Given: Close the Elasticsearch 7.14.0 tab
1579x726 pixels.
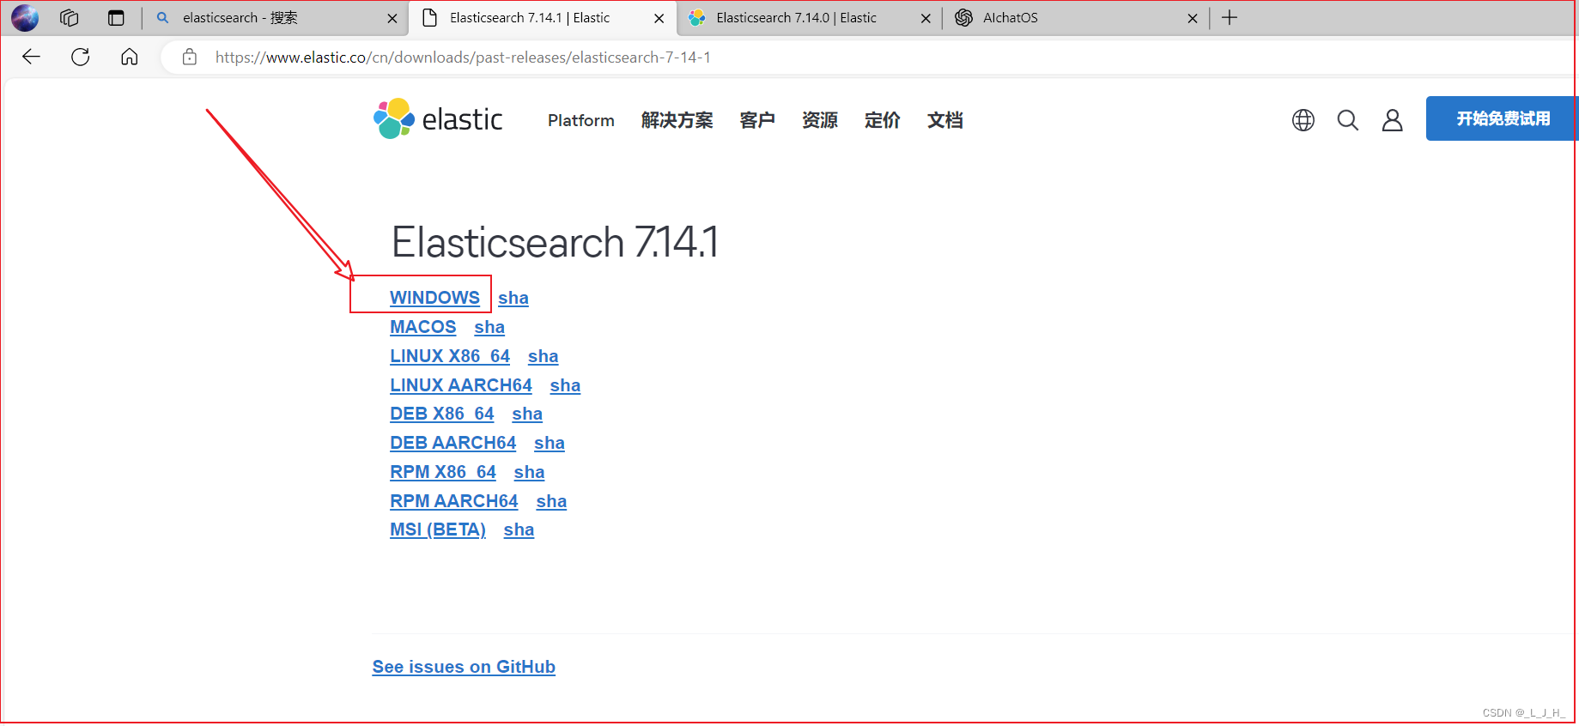Looking at the screenshot, I should [x=926, y=18].
